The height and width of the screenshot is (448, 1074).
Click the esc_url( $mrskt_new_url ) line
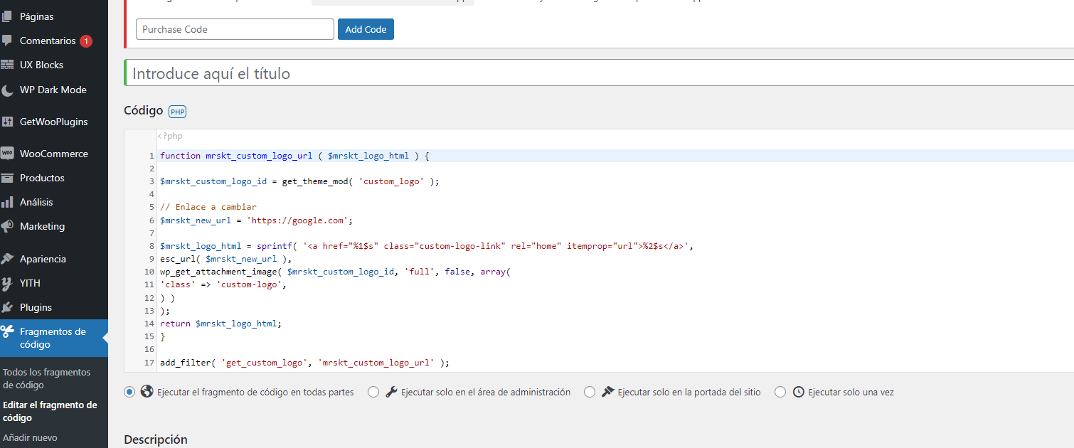[226, 259]
